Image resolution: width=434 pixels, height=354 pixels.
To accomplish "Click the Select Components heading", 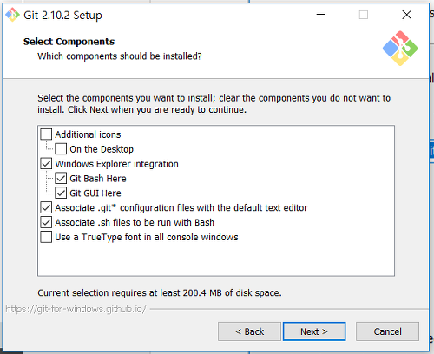I will pyautogui.click(x=69, y=42).
